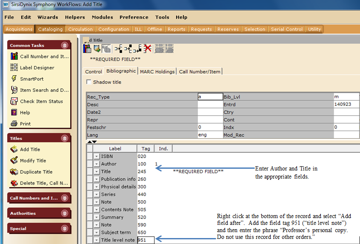Open the Series field label dropdown
Screen dimensions: 360x244
pyautogui.click(x=97, y=194)
